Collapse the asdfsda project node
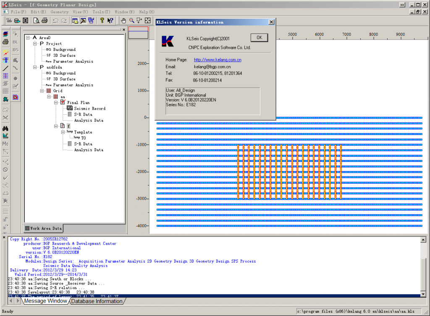 (35, 67)
